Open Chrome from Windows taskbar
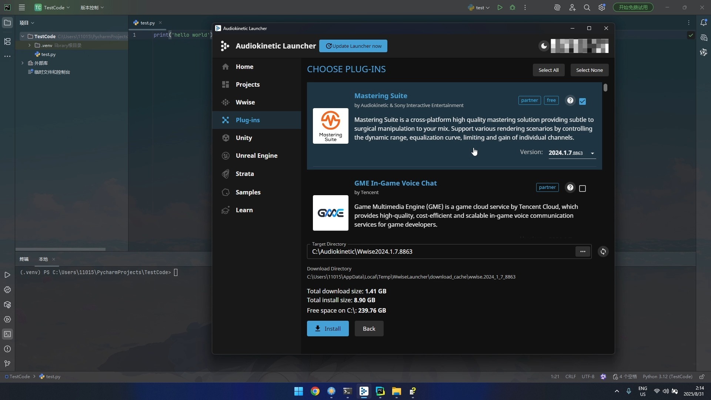This screenshot has width=711, height=400. click(x=315, y=391)
